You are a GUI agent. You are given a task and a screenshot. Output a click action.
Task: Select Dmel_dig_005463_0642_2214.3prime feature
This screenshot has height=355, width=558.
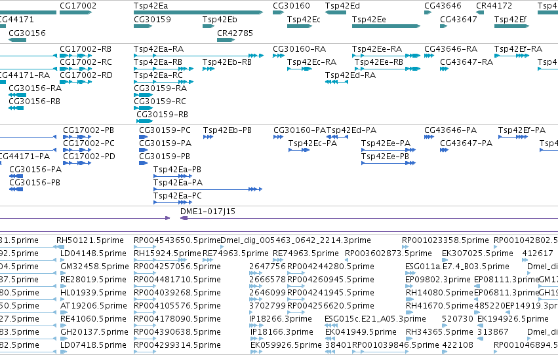[296, 240]
